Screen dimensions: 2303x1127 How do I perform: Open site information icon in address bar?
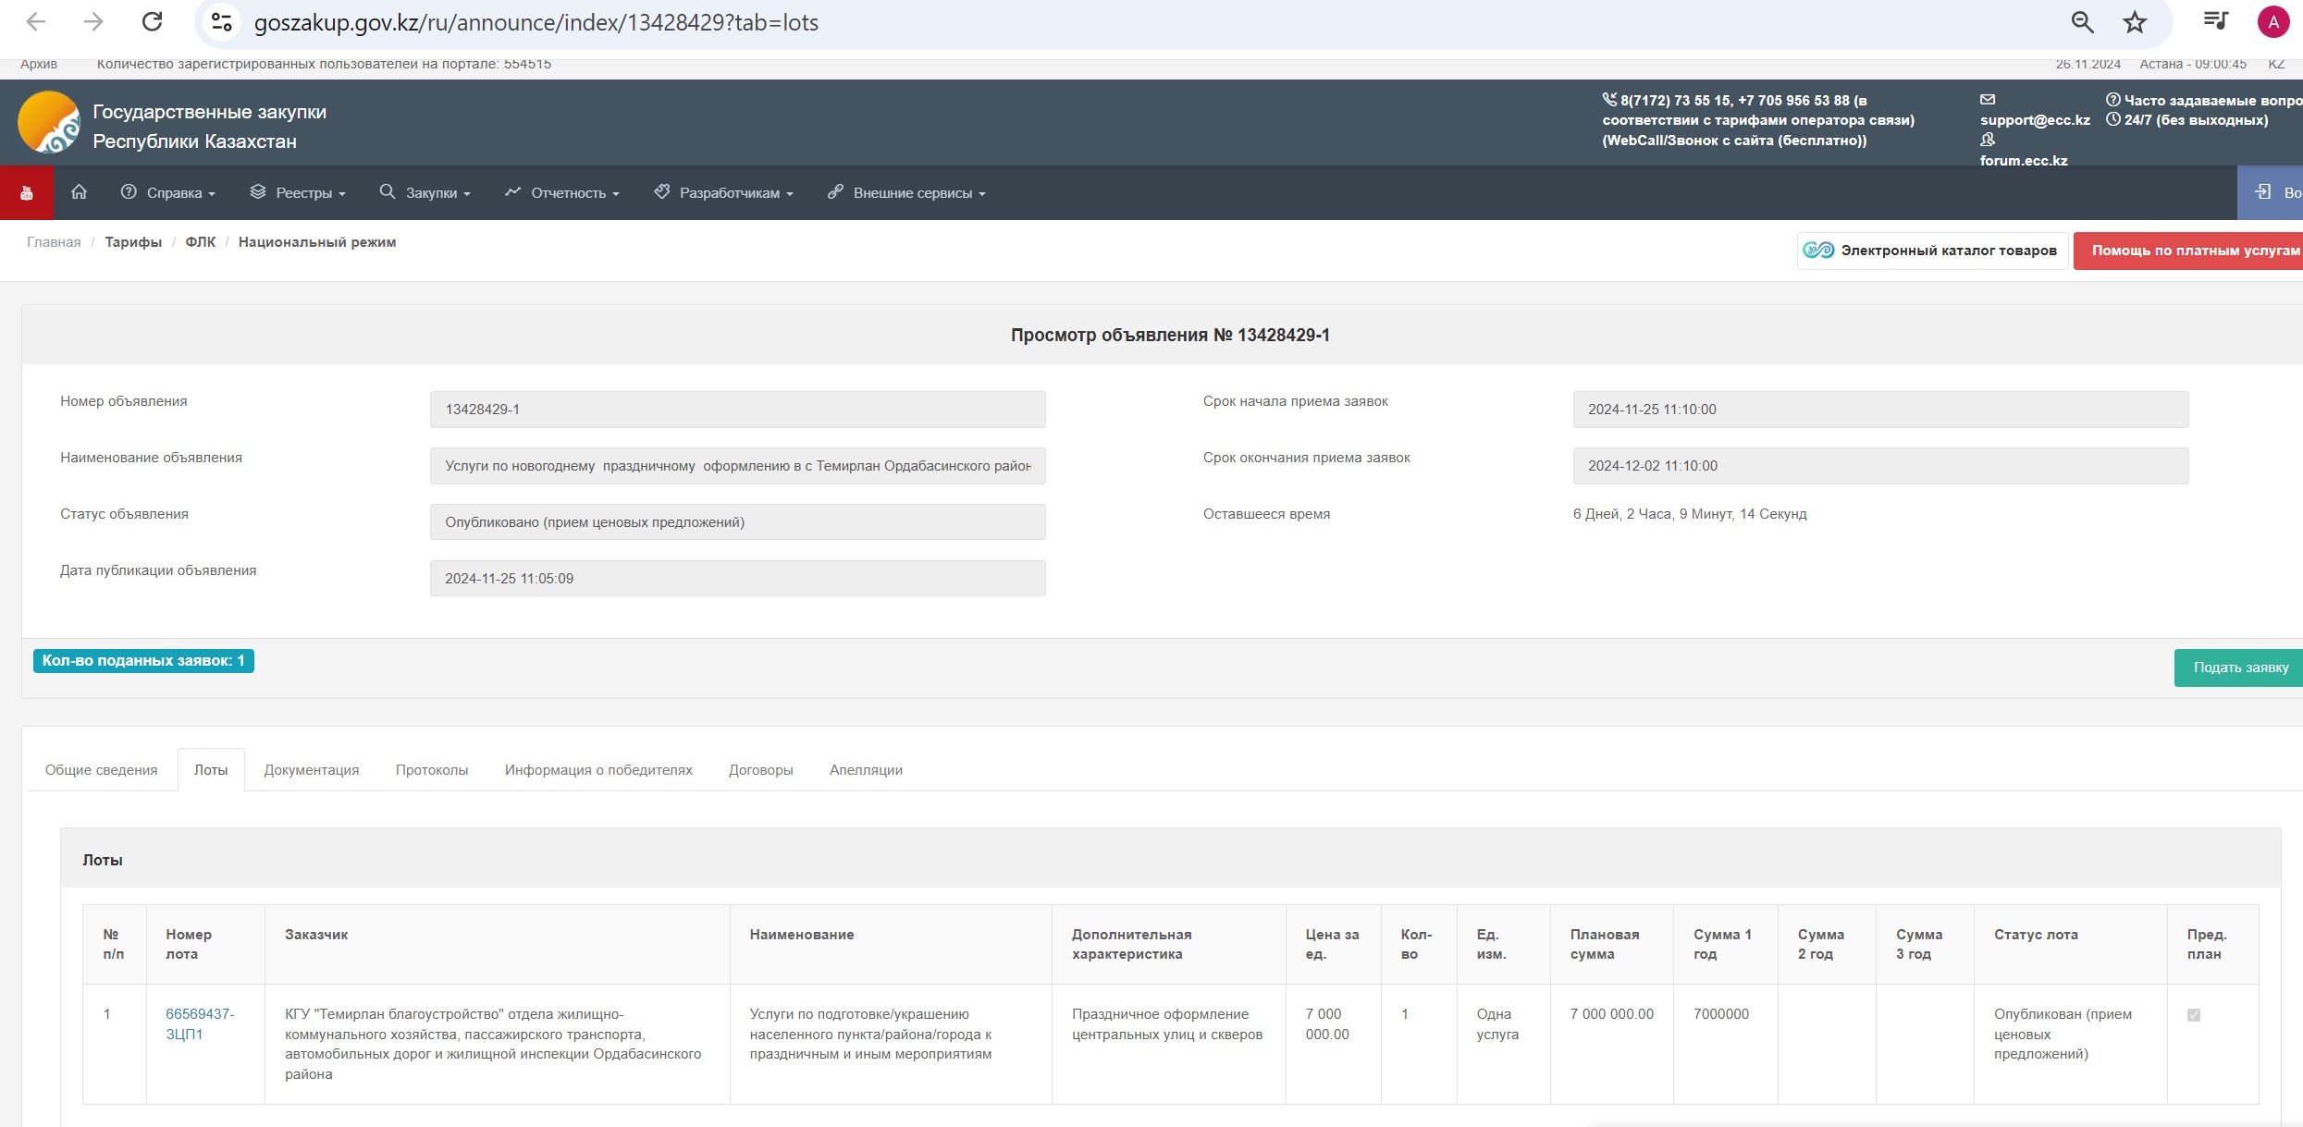222,22
